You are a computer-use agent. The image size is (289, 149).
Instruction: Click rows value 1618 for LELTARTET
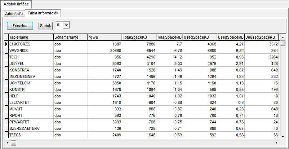(x=105, y=102)
